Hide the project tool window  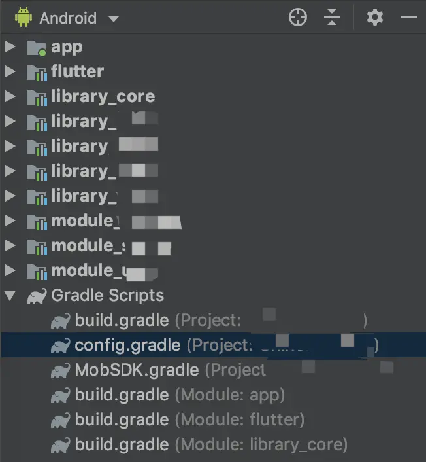coord(409,18)
